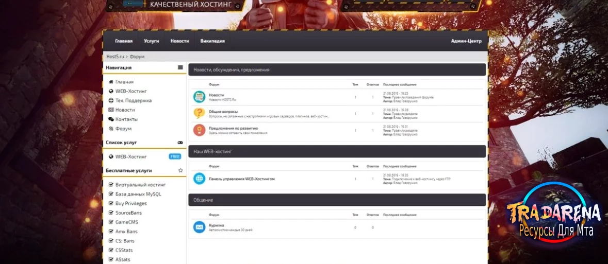Toggle the SourceBans checkbox
Viewport: 608px width, 264px height.
[x=111, y=213]
